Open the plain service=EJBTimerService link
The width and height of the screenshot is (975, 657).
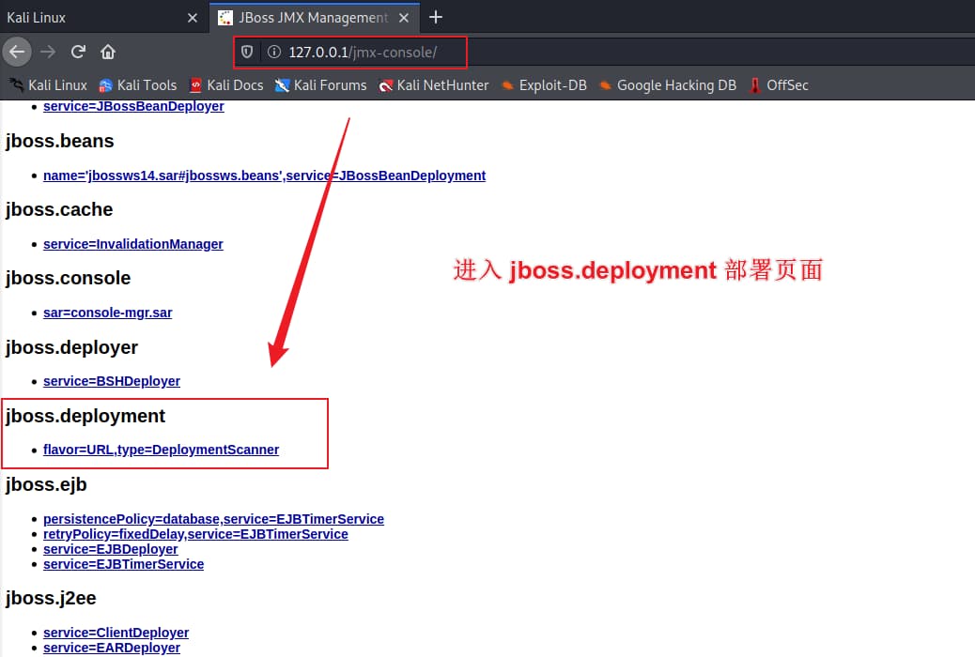point(123,564)
